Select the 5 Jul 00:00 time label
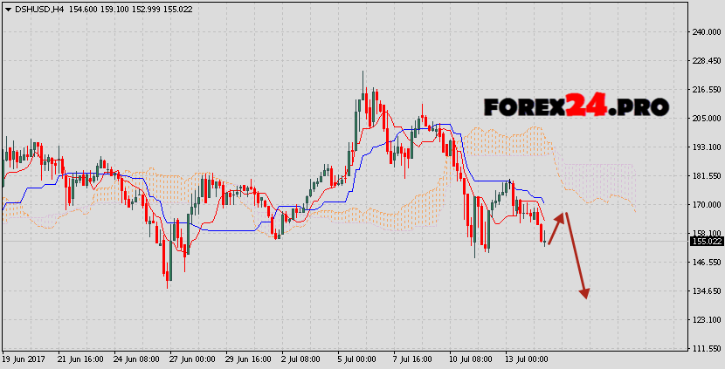 pos(356,359)
